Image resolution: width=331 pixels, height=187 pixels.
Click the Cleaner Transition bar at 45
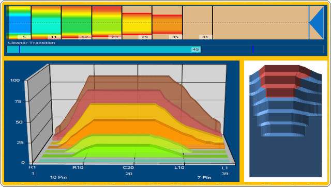103,49
